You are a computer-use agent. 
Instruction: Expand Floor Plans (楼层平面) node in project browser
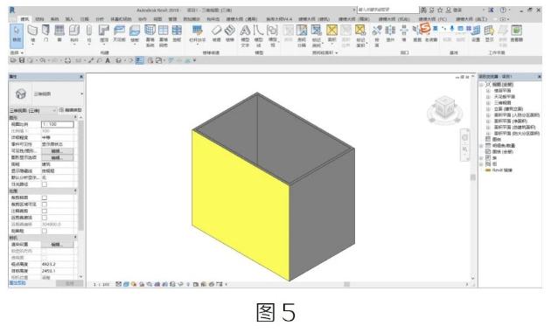tap(488, 91)
